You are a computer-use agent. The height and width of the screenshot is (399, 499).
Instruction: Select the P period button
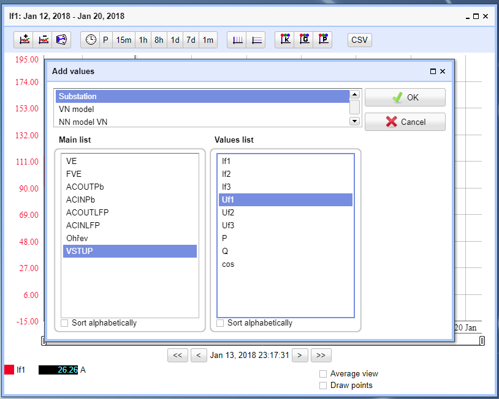click(x=105, y=40)
